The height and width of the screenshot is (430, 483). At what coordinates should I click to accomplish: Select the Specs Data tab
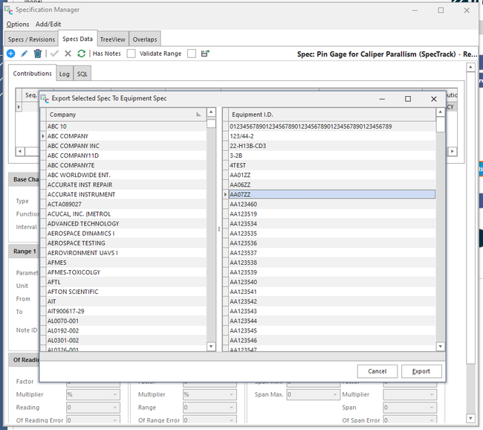[x=77, y=39]
